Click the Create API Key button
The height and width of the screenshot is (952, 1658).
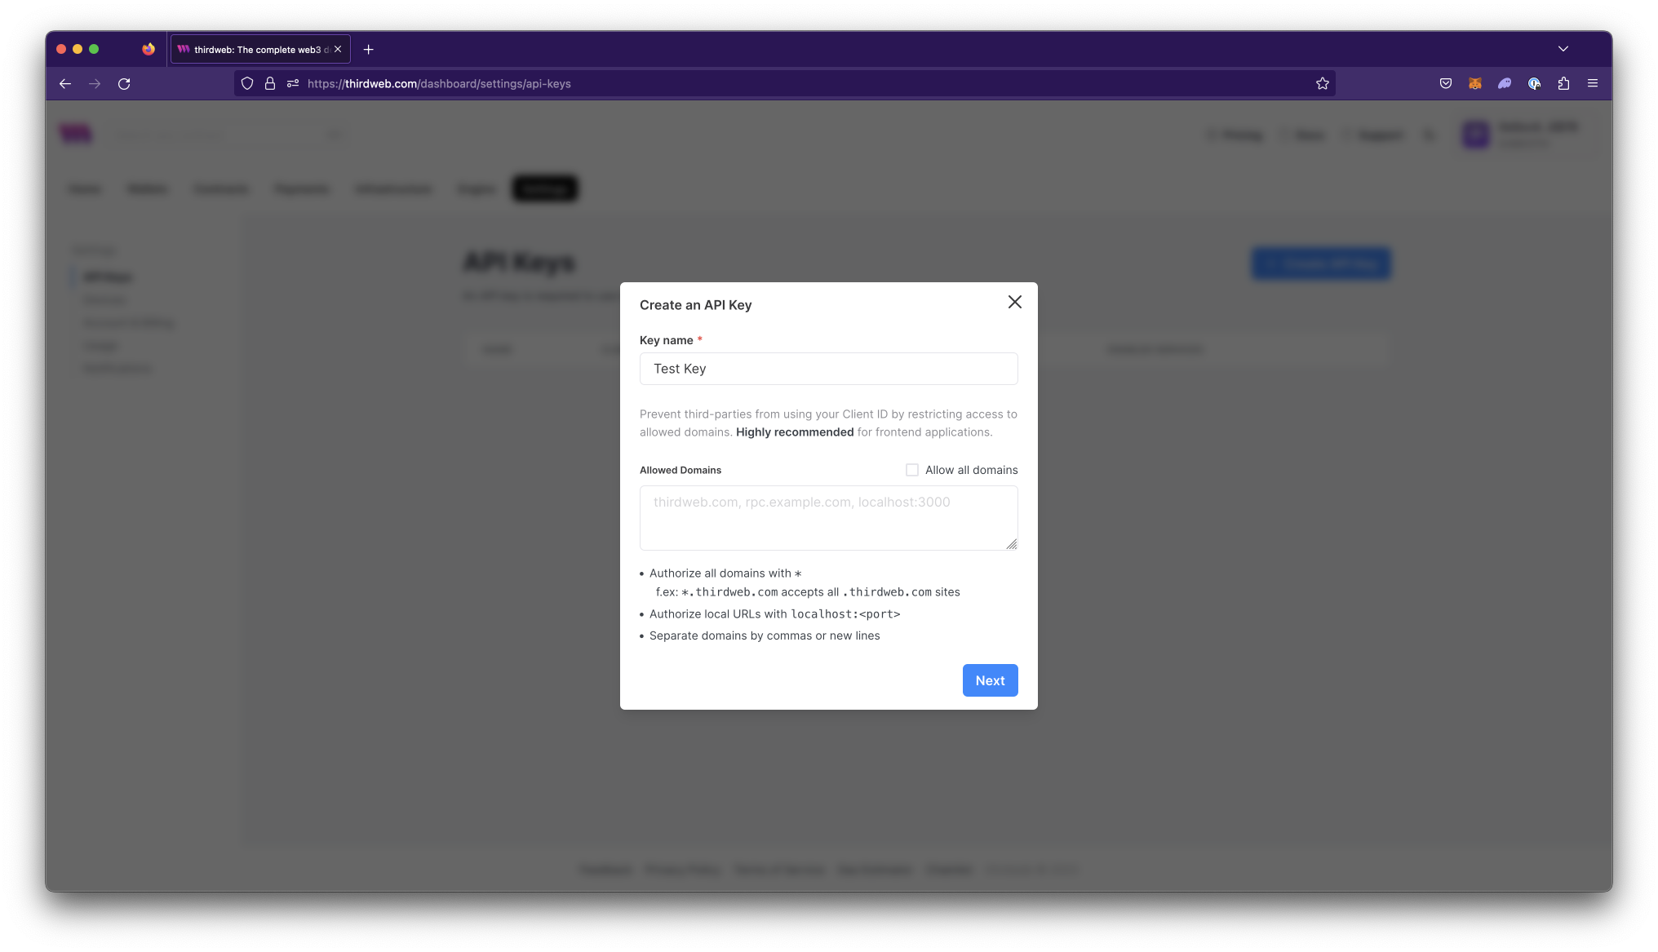click(x=1320, y=263)
